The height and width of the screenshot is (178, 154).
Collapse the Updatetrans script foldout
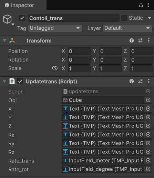[x=4, y=81]
